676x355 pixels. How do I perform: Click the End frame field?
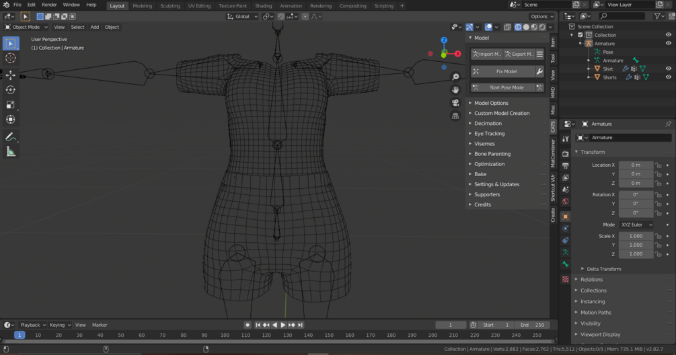pyautogui.click(x=533, y=325)
